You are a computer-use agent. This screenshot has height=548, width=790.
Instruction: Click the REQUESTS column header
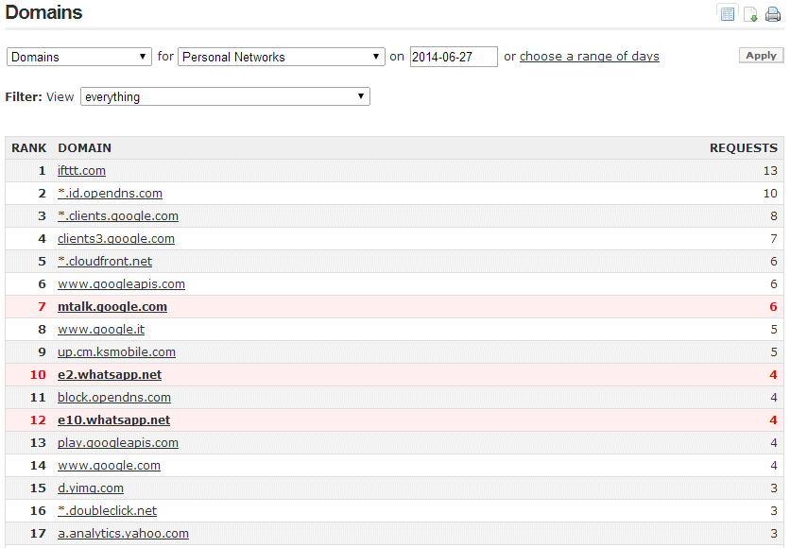click(x=744, y=148)
